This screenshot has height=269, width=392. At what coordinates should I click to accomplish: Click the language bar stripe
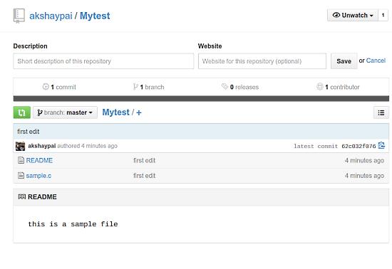[201, 98]
